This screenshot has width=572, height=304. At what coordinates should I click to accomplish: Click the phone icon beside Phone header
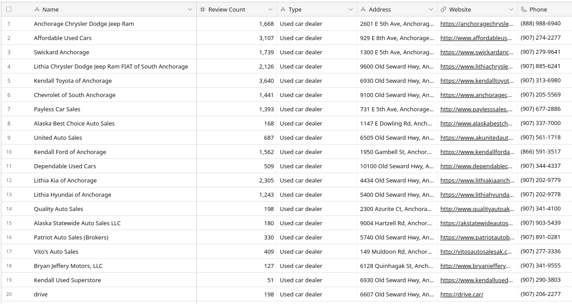pyautogui.click(x=524, y=9)
